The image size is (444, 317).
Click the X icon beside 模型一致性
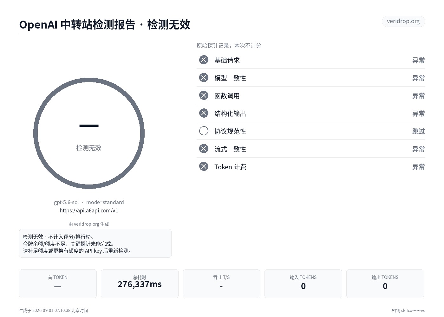click(x=204, y=78)
